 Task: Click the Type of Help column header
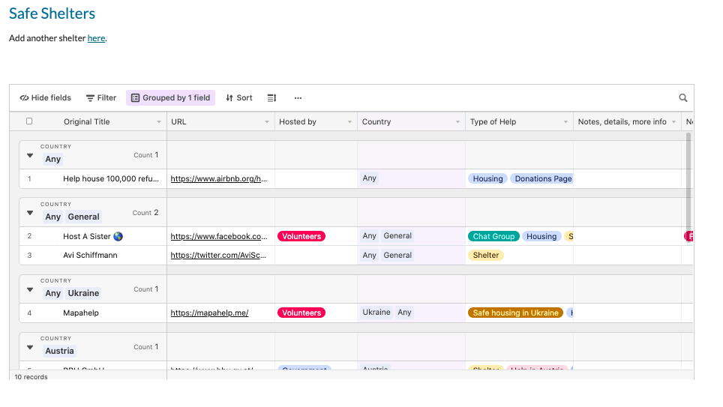pyautogui.click(x=493, y=122)
